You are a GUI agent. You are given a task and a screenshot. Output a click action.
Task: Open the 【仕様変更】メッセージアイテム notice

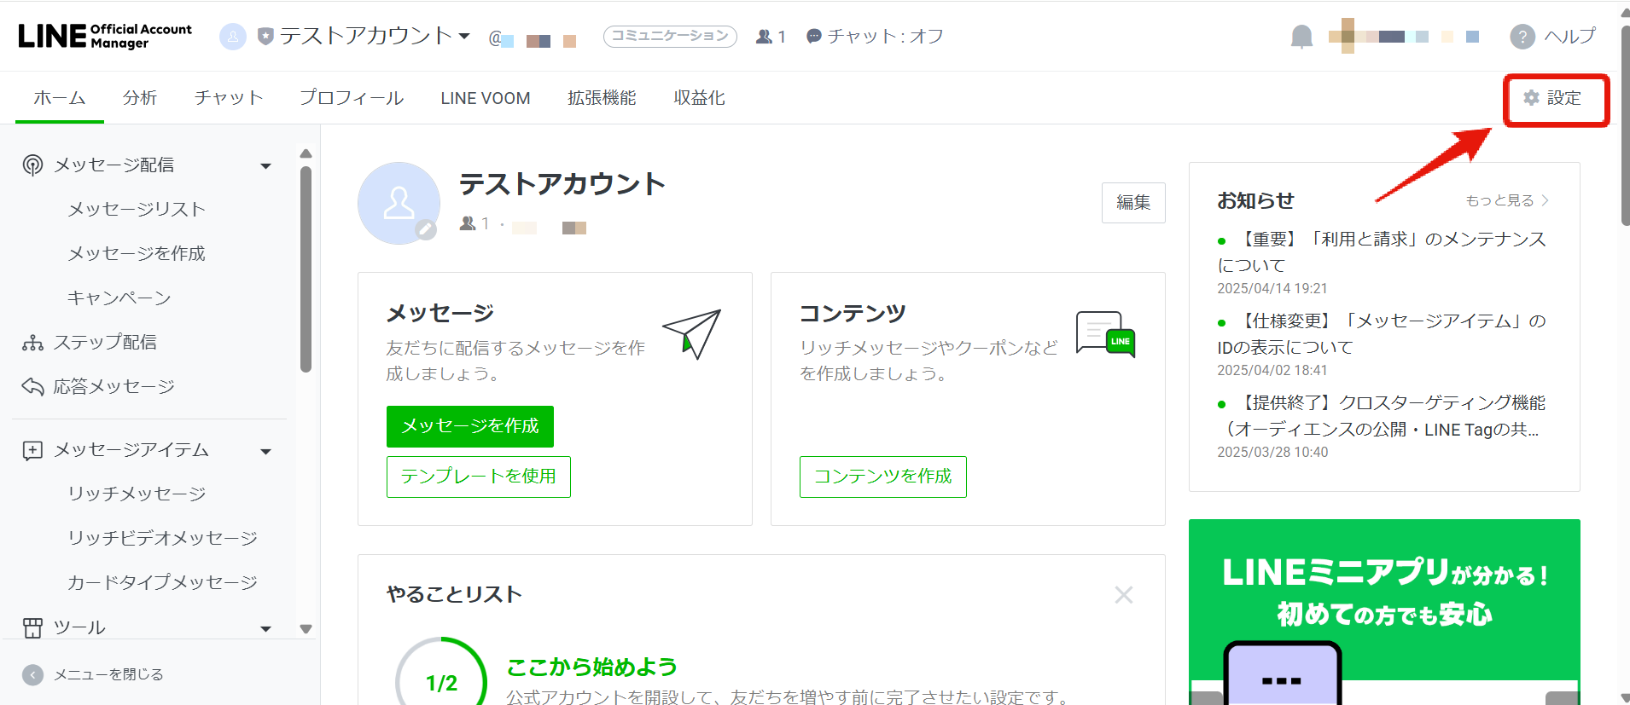tap(1383, 334)
